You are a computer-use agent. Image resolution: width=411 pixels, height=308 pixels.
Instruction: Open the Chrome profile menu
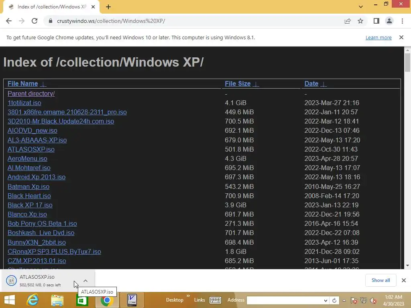pyautogui.click(x=389, y=21)
